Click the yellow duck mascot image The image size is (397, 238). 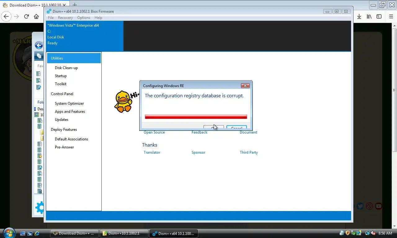pyautogui.click(x=123, y=101)
